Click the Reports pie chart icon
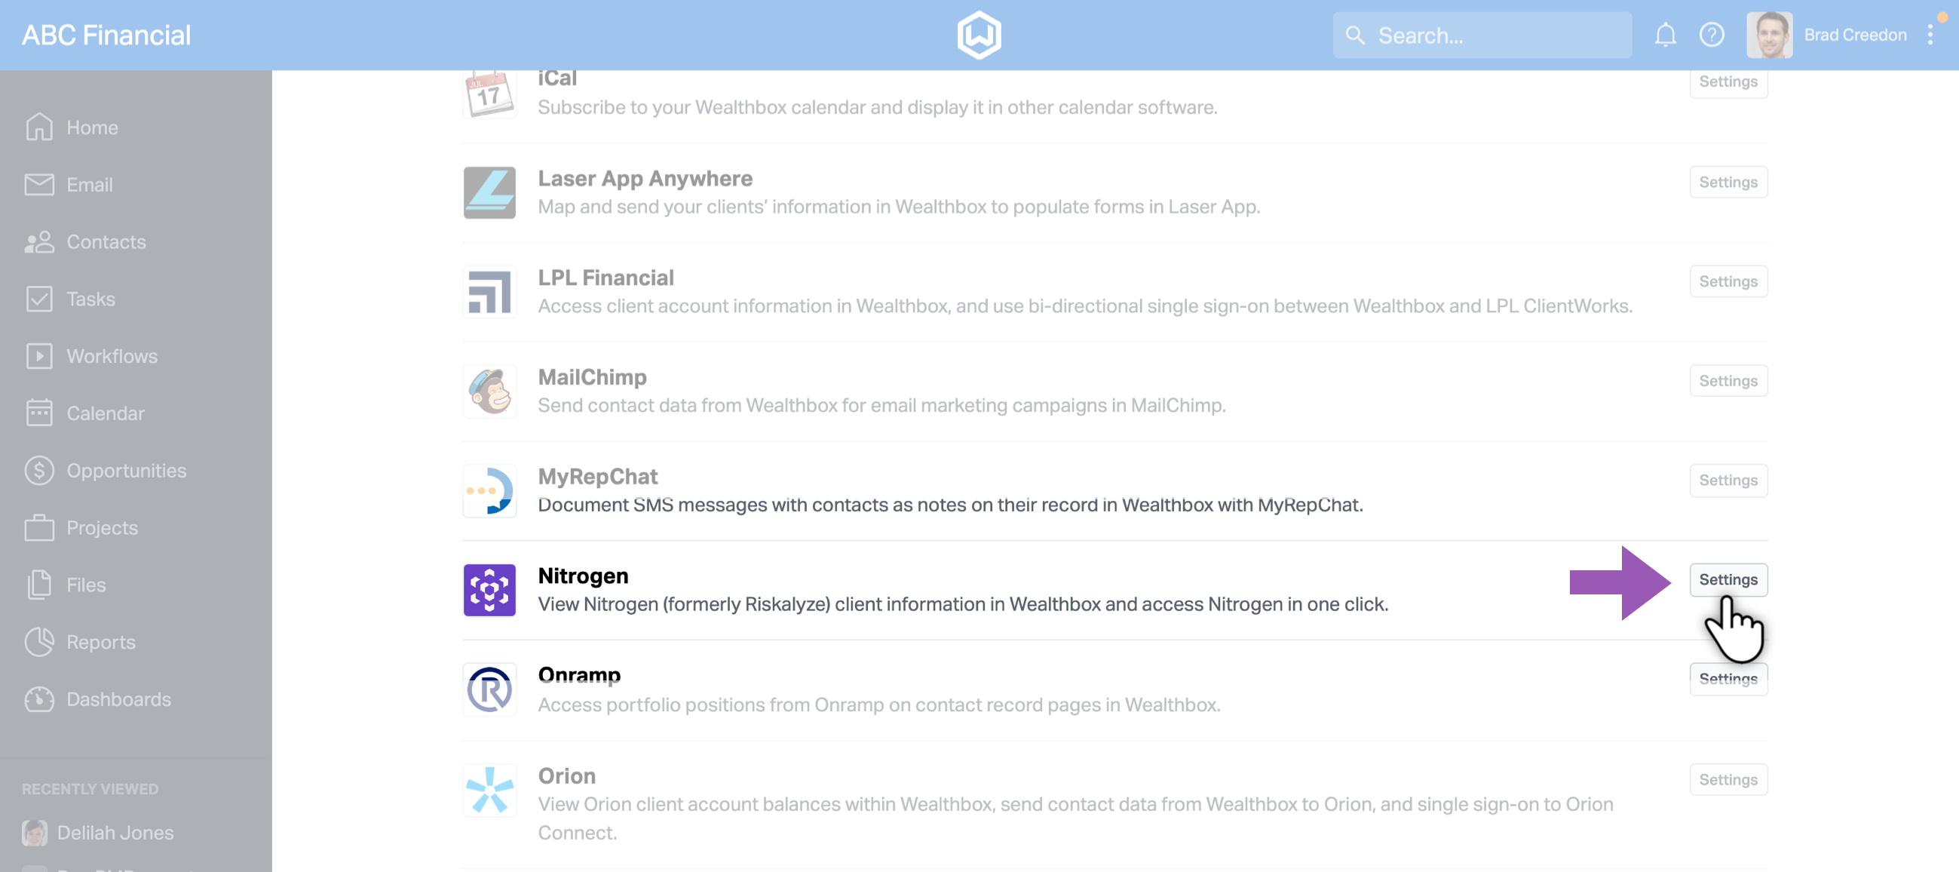This screenshot has height=872, width=1959. pos(39,641)
